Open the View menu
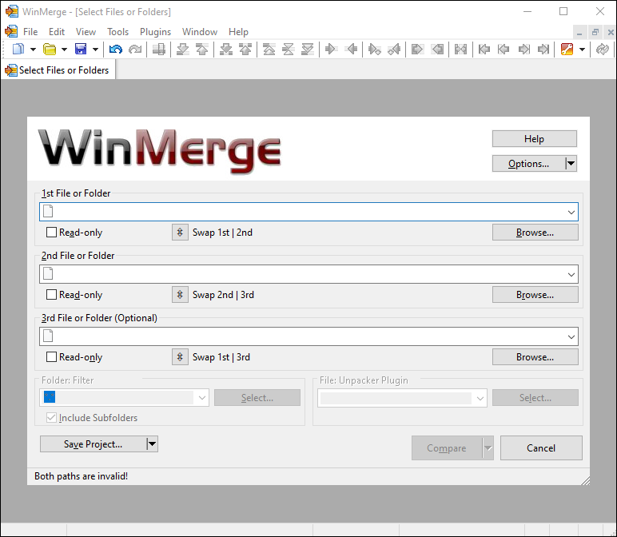The image size is (617, 537). click(86, 32)
